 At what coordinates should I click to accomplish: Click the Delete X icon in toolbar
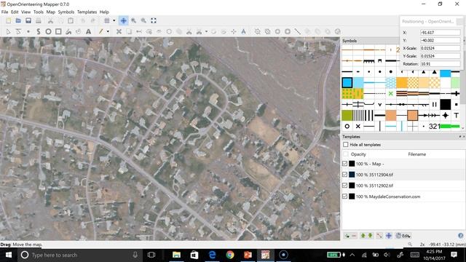pyautogui.click(x=119, y=31)
